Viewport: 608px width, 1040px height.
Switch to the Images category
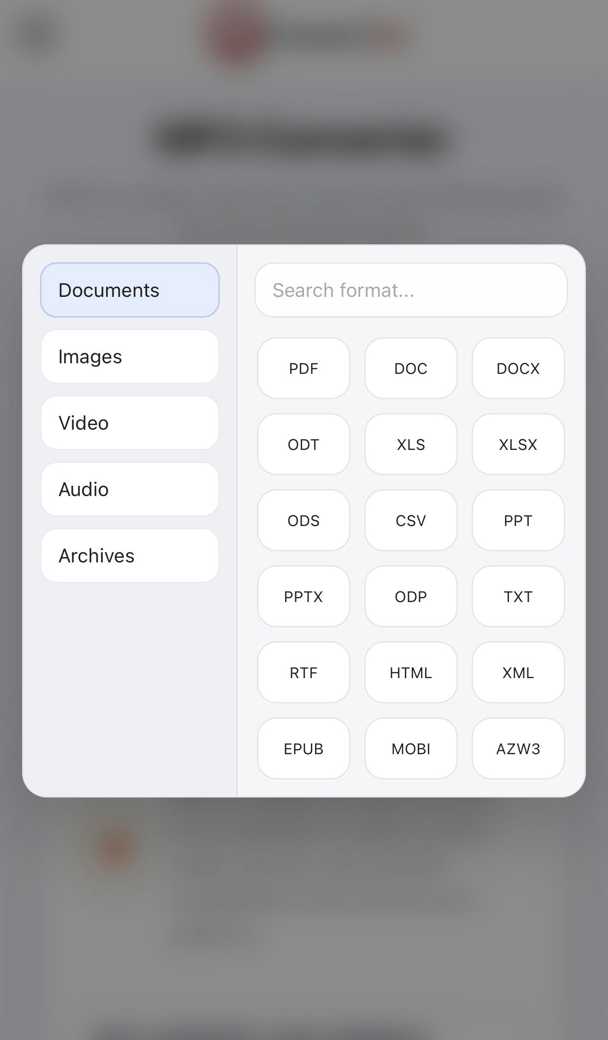(130, 356)
